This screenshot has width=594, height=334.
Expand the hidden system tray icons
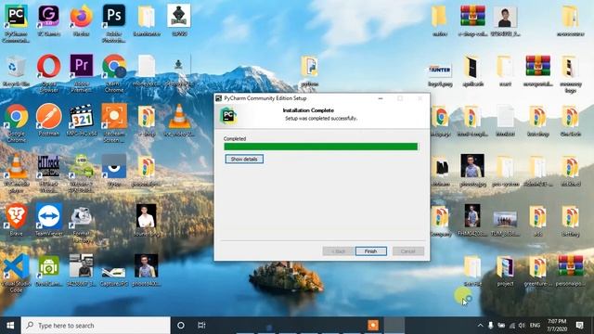481,326
